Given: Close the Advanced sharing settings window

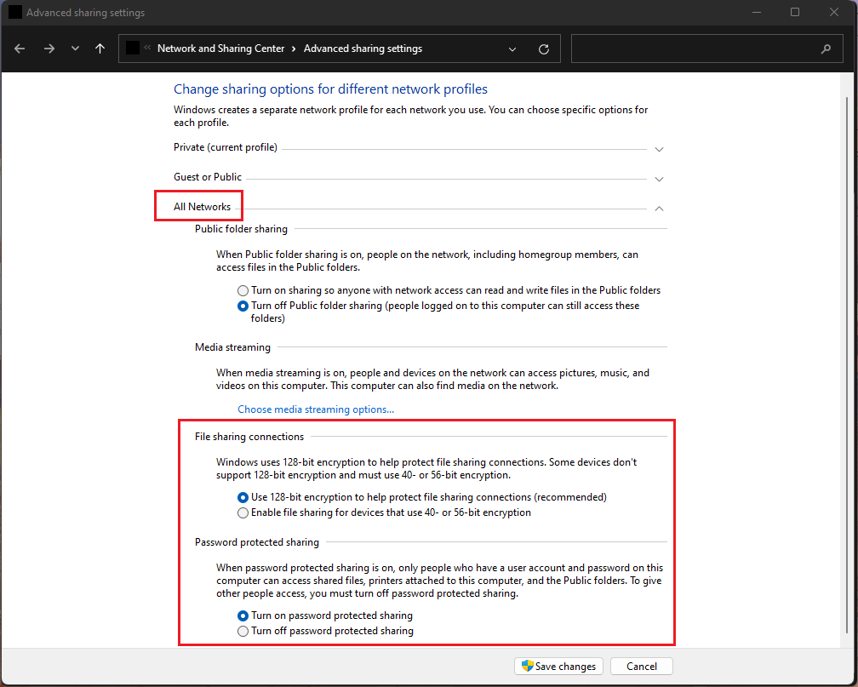Looking at the screenshot, I should (834, 12).
